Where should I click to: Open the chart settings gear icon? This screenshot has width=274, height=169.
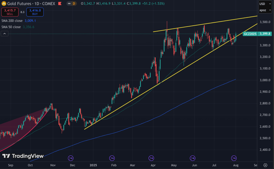click(265, 165)
